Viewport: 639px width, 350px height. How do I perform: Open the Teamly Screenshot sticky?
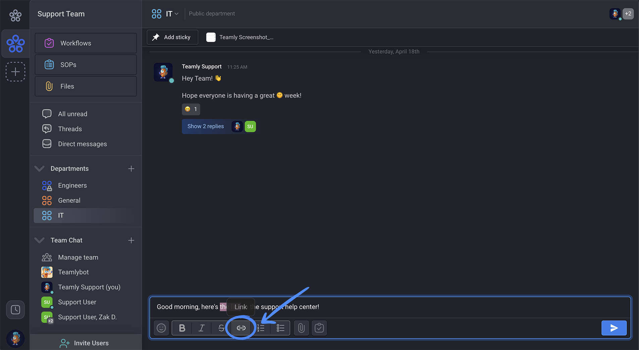(x=240, y=37)
